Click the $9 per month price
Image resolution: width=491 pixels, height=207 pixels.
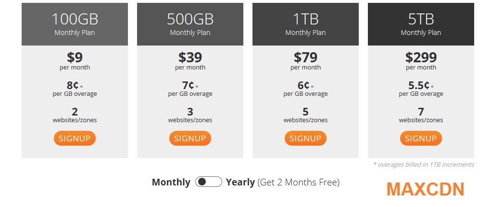(75, 61)
